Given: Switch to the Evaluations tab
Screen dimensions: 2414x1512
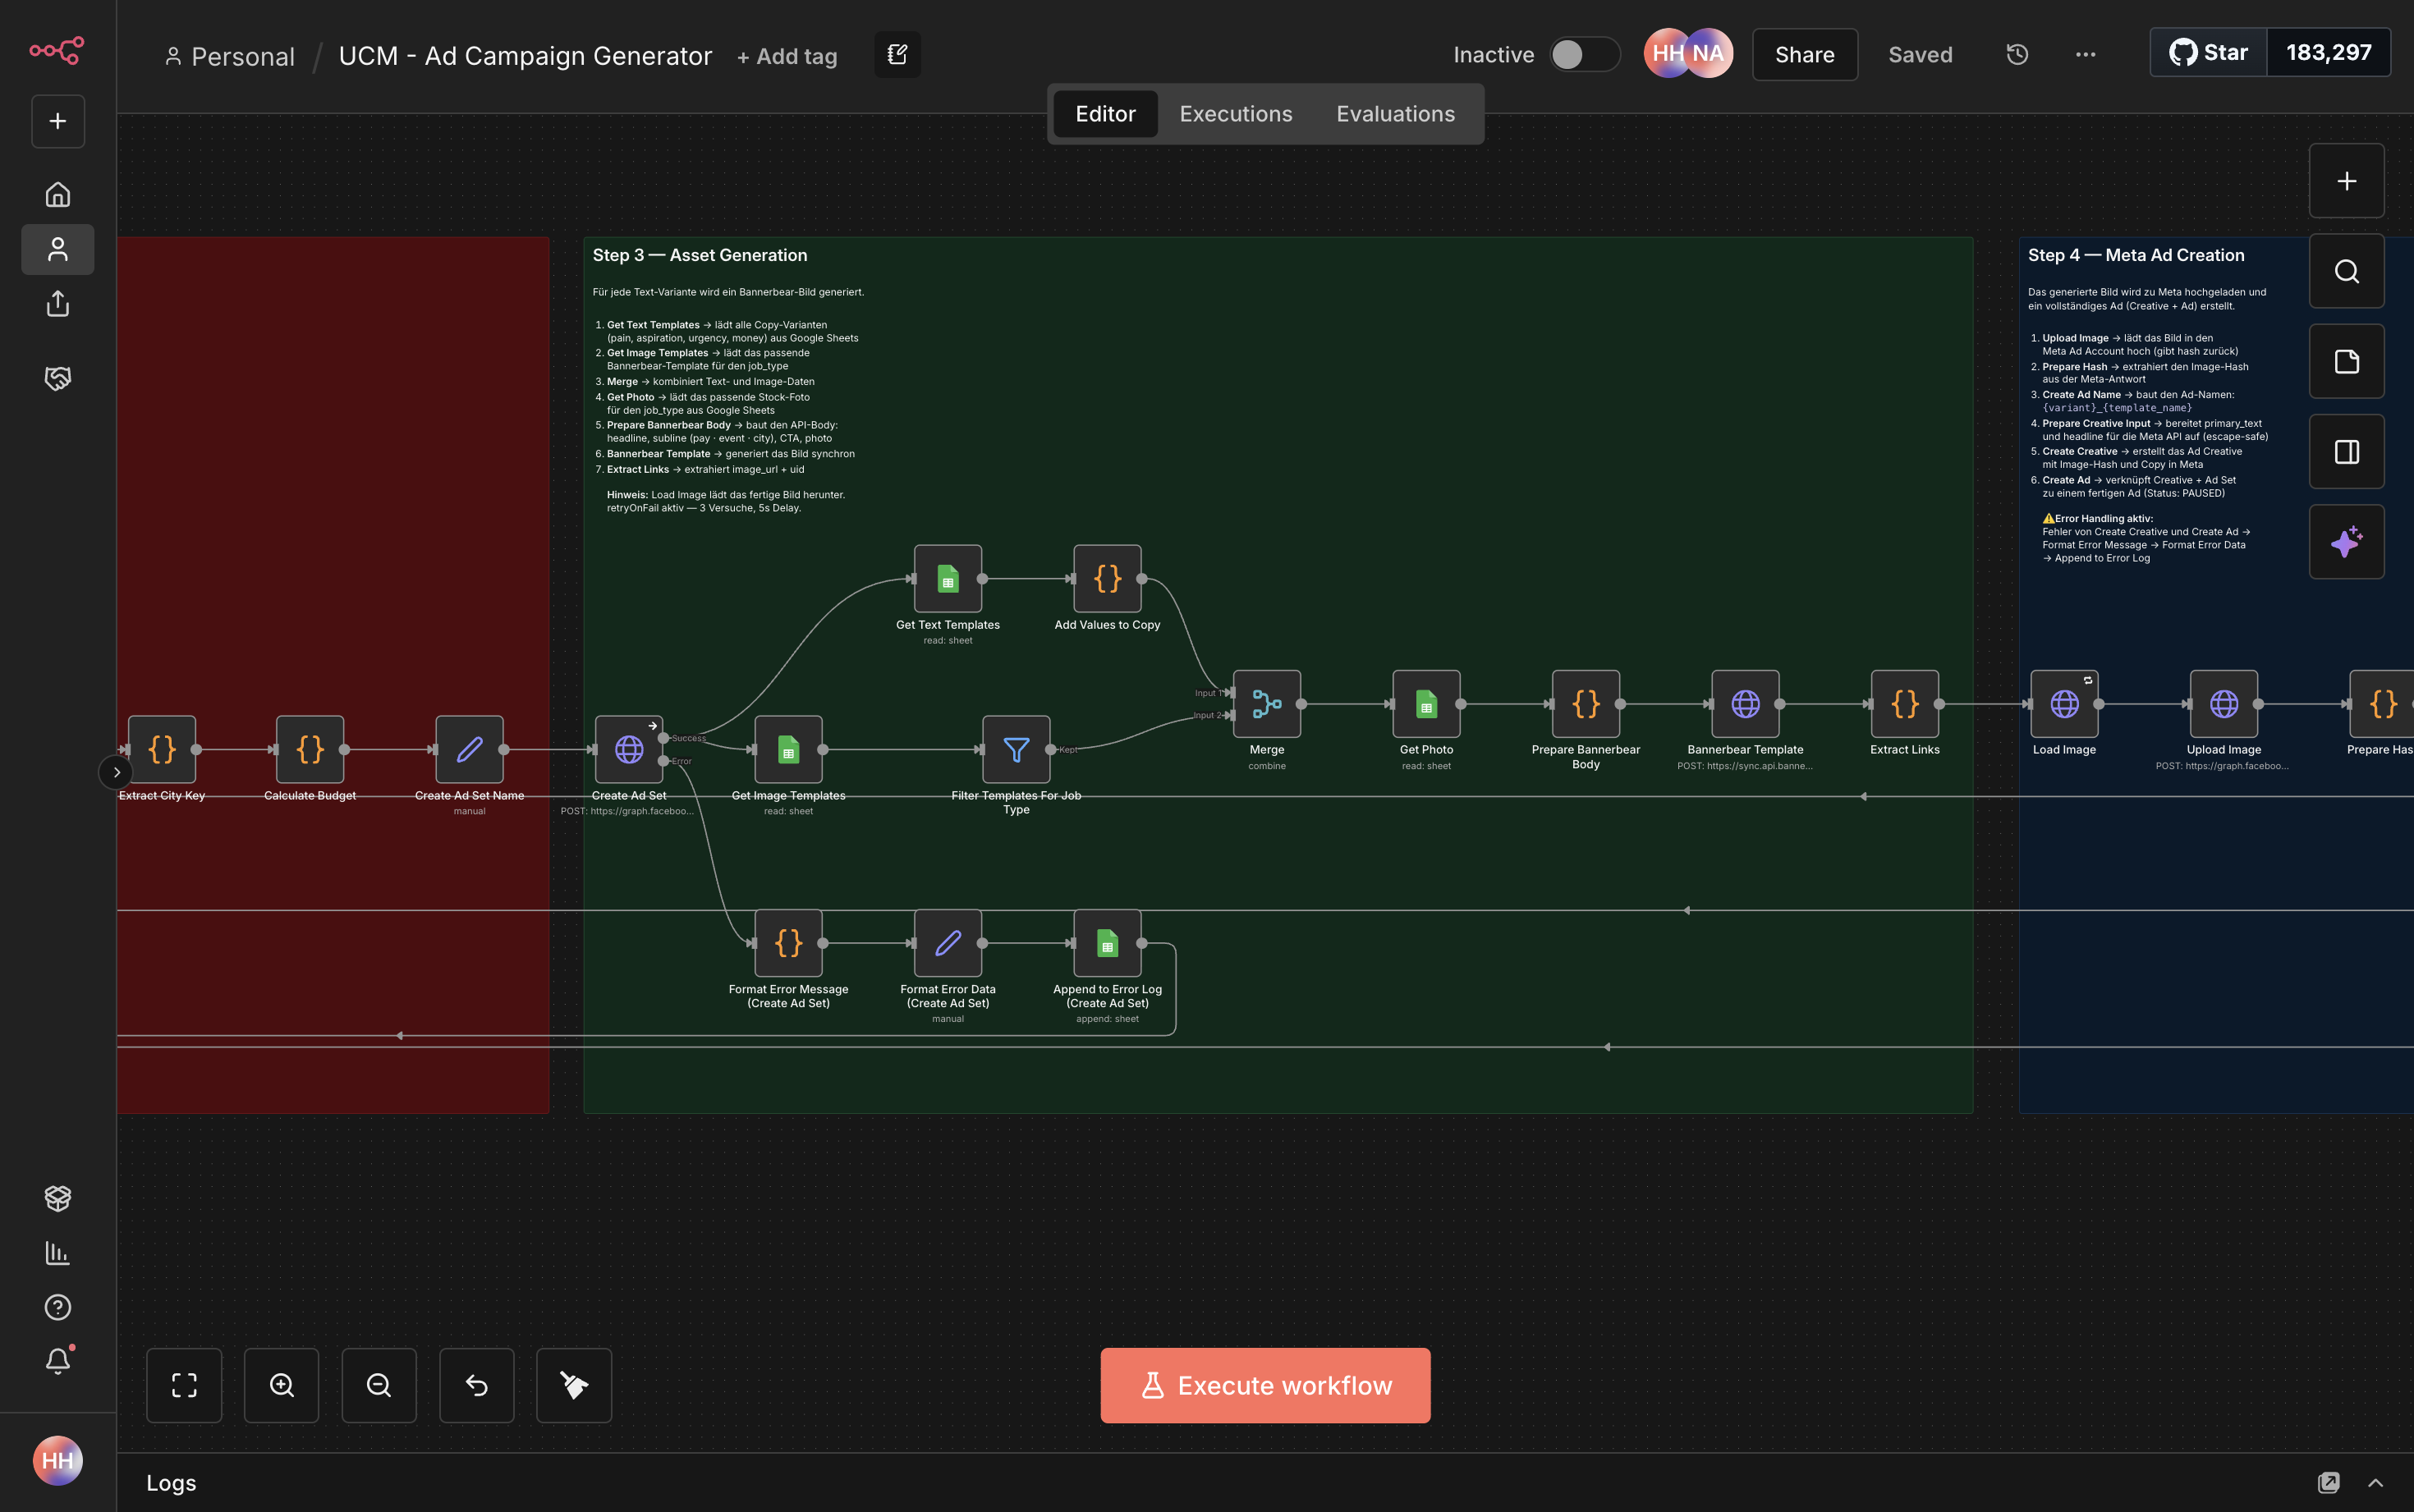Looking at the screenshot, I should point(1395,113).
